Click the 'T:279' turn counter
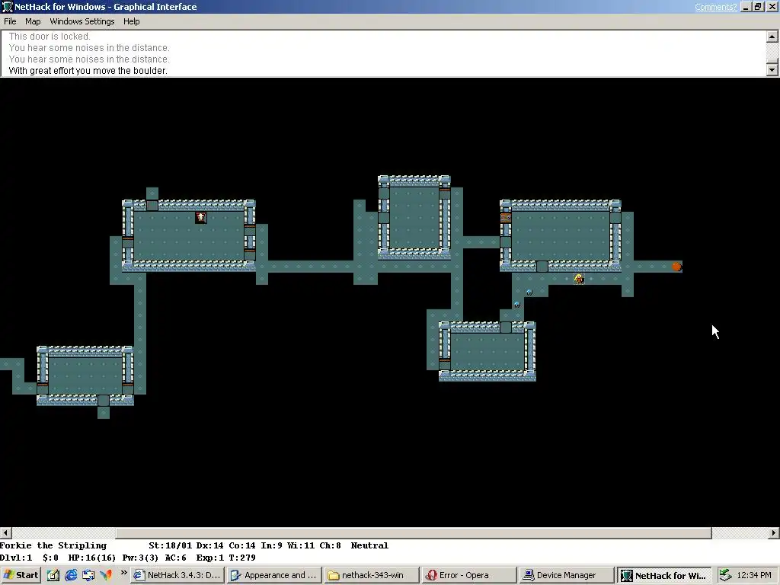This screenshot has height=585, width=780. click(242, 558)
